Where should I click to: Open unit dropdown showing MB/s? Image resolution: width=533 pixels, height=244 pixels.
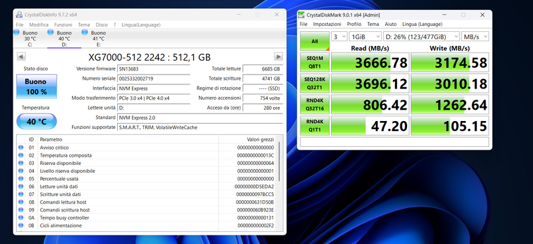pos(475,37)
